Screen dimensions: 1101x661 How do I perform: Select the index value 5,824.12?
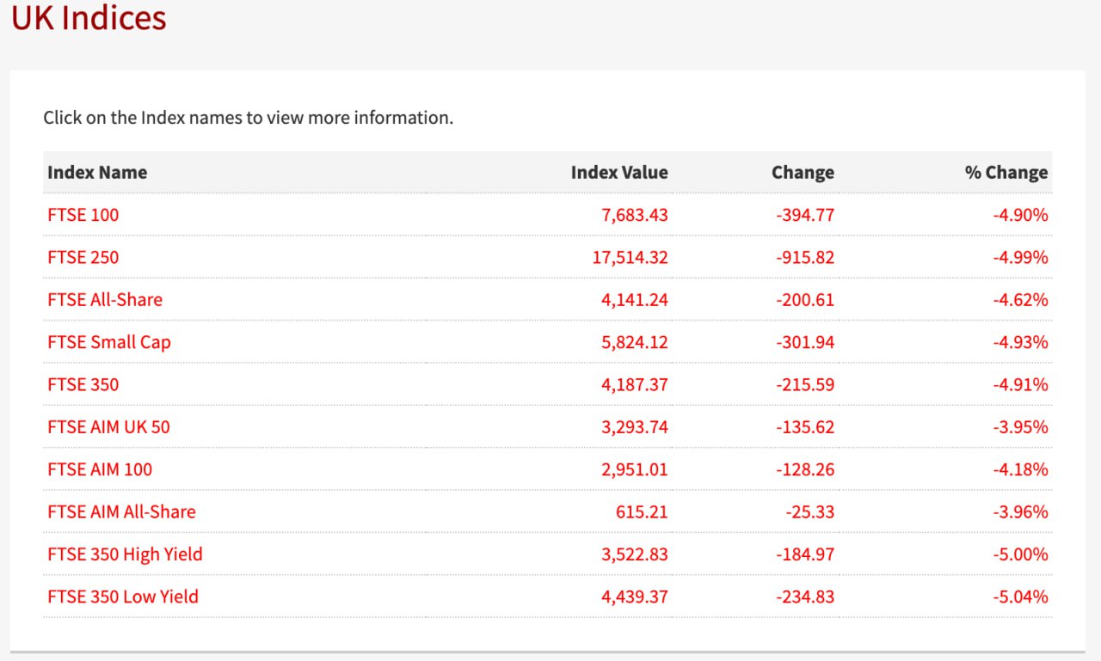(x=635, y=342)
